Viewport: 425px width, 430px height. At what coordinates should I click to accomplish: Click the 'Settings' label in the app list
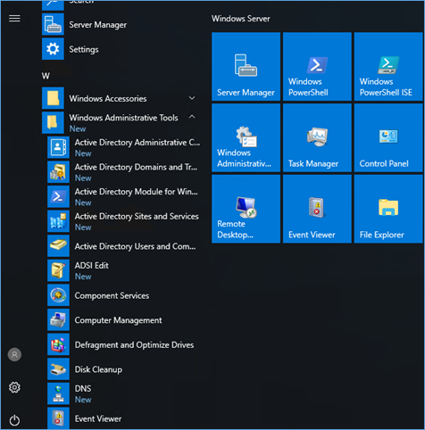(84, 49)
